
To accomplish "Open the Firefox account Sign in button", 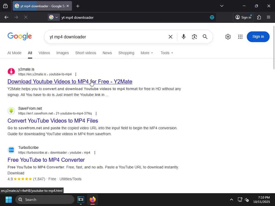I will click(x=243, y=17).
